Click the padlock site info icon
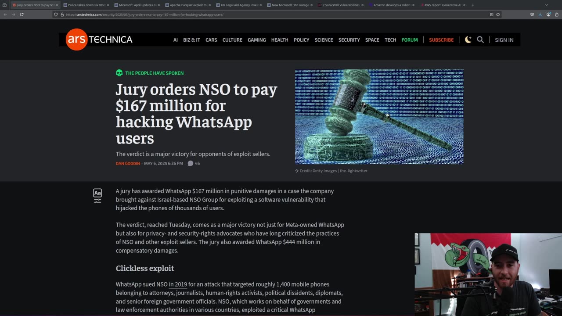The image size is (562, 316). point(62,14)
